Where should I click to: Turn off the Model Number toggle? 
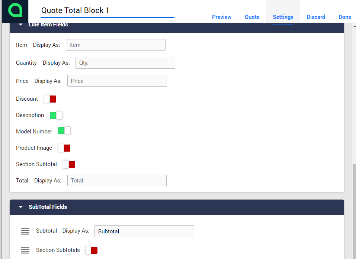pos(64,132)
